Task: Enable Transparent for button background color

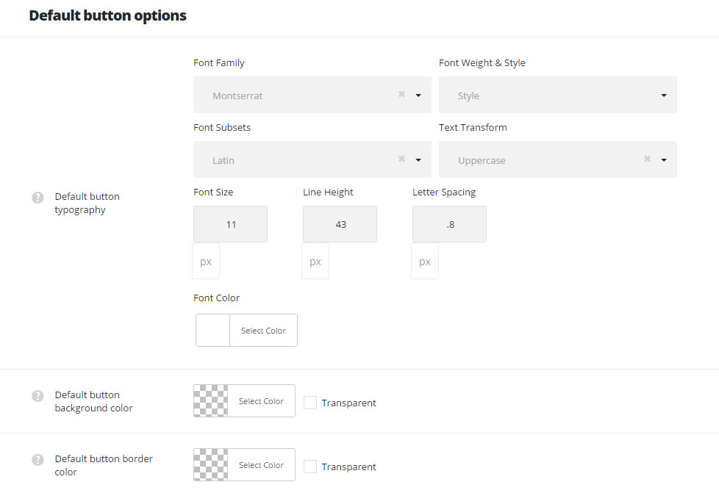Action: 310,403
